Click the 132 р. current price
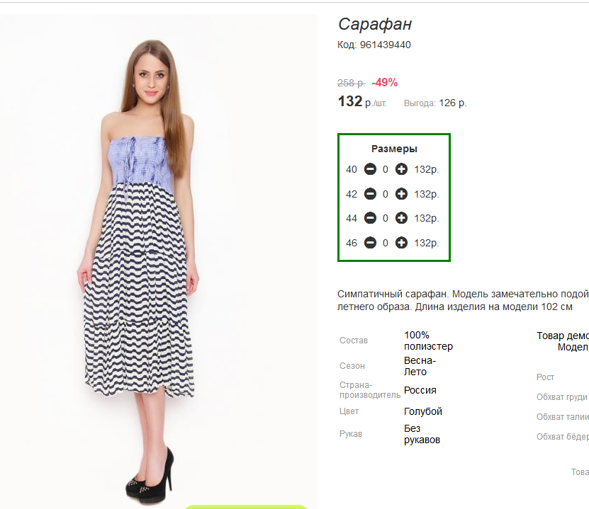The image size is (589, 509). click(x=362, y=101)
